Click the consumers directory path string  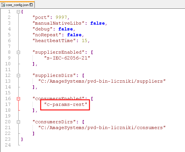click(102, 128)
